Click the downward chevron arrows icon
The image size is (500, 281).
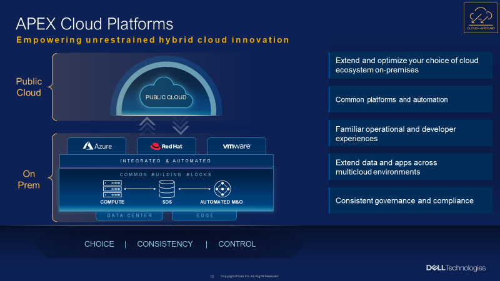(x=181, y=126)
